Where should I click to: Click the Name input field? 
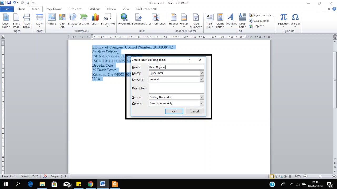pyautogui.click(x=176, y=67)
